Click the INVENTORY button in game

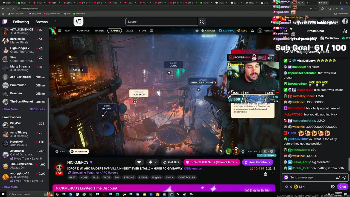(x=79, y=151)
